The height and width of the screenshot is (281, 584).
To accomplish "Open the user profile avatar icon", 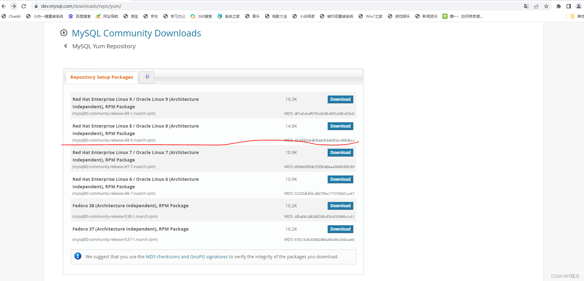I will click(579, 6).
